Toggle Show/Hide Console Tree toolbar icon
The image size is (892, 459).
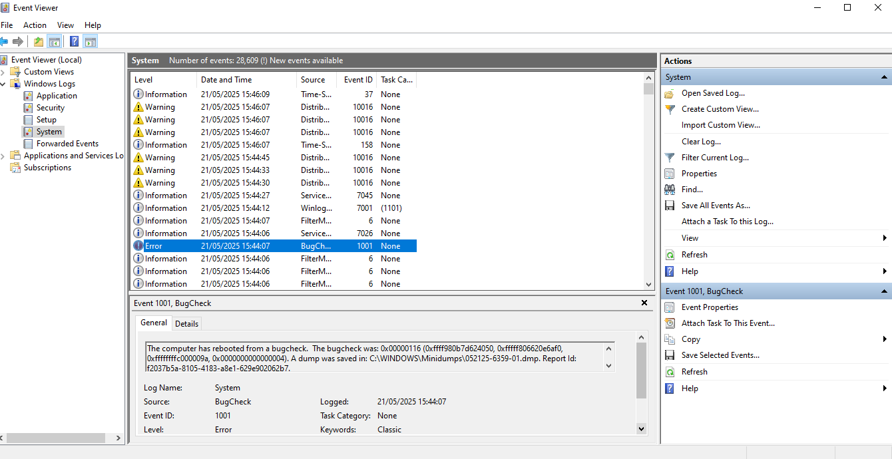coord(54,41)
